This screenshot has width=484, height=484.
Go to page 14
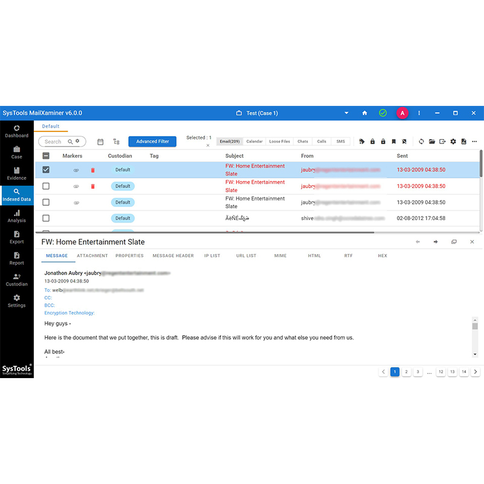(x=464, y=371)
